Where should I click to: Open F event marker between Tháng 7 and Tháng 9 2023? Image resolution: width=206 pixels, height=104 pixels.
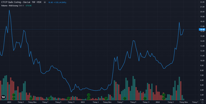[x=125, y=98]
